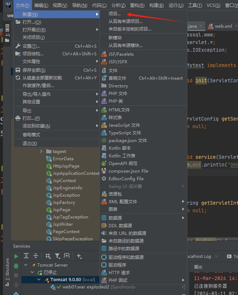The image size is (238, 295).
Task: Collapse the Tomcat 9.0.80 [local] node
Action: 39,280
